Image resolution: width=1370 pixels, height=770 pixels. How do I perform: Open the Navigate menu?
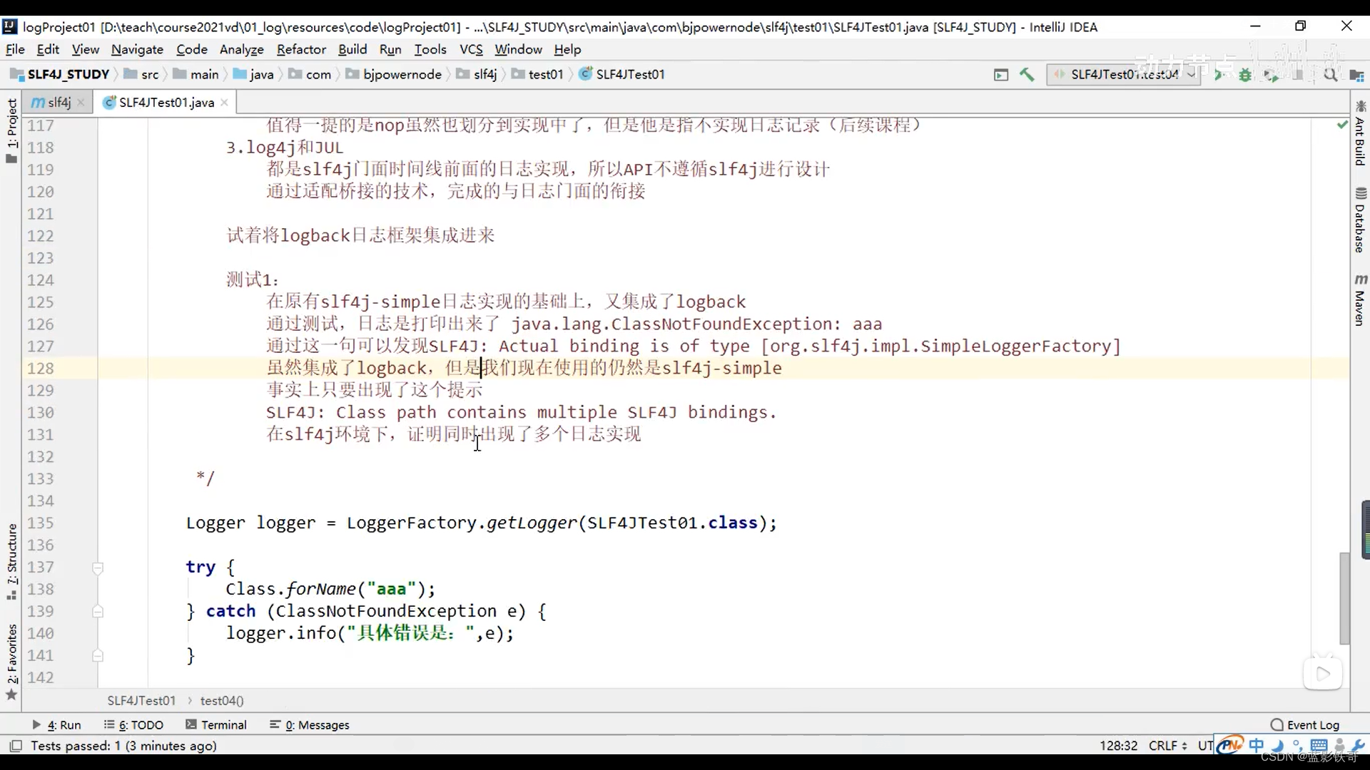[x=137, y=49]
